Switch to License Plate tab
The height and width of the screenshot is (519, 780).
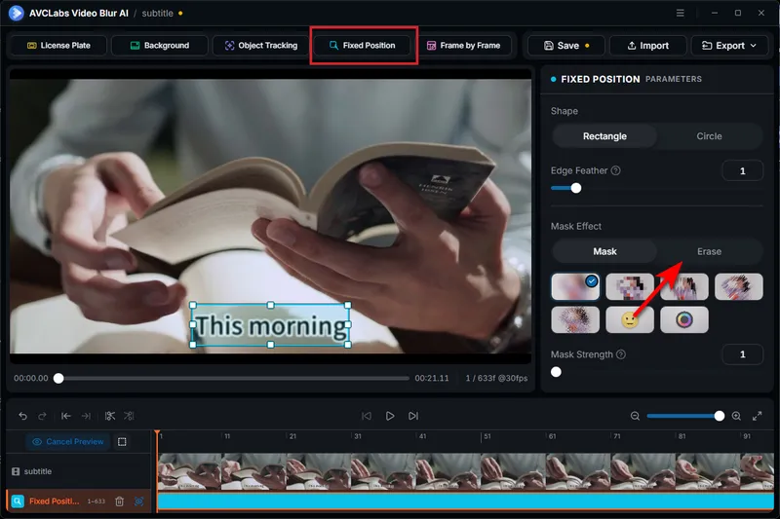tap(58, 45)
